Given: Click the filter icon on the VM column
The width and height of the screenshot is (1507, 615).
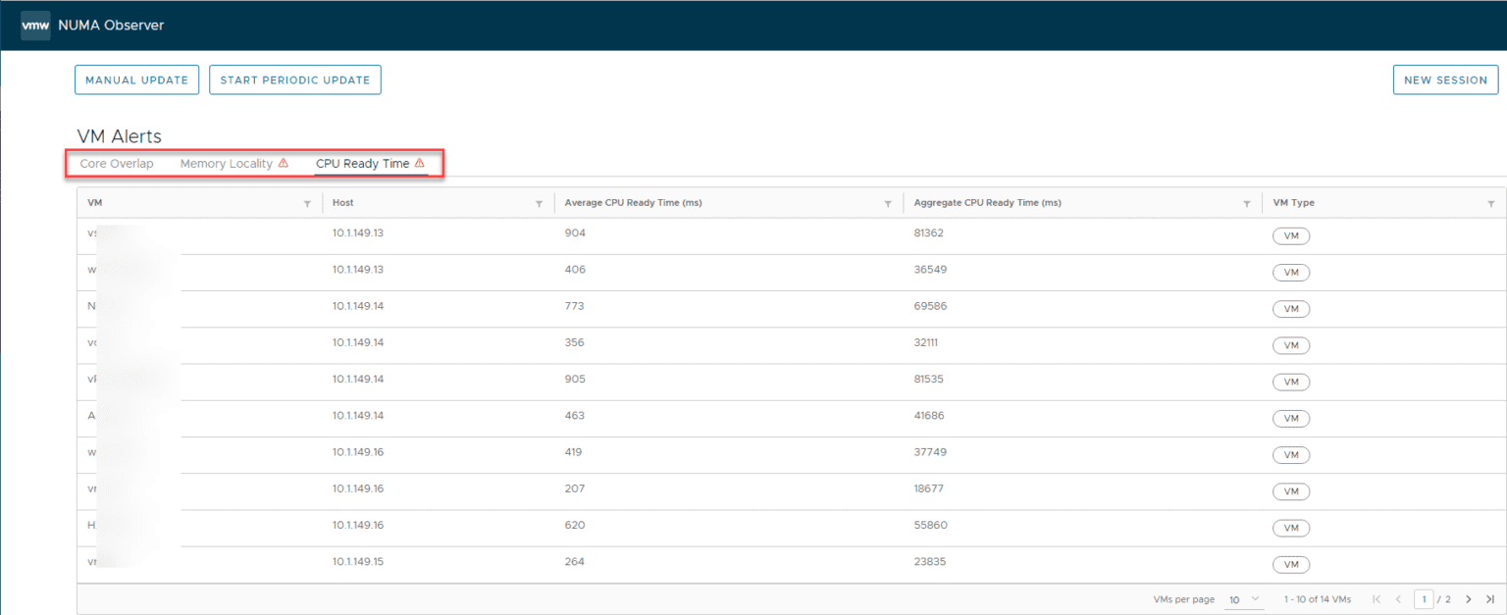Looking at the screenshot, I should pyautogui.click(x=307, y=202).
